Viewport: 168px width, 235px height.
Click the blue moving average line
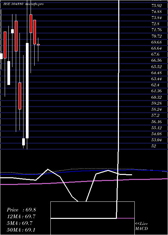pos(84,171)
